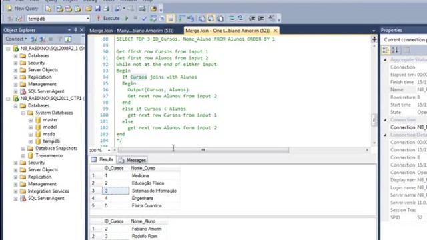Collapse Aggregate Status properties section

[x=385, y=59]
